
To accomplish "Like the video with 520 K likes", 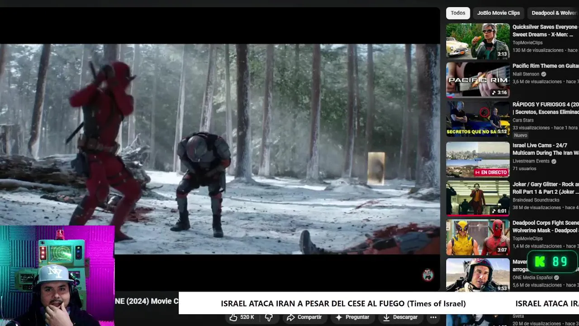I will click(x=242, y=317).
